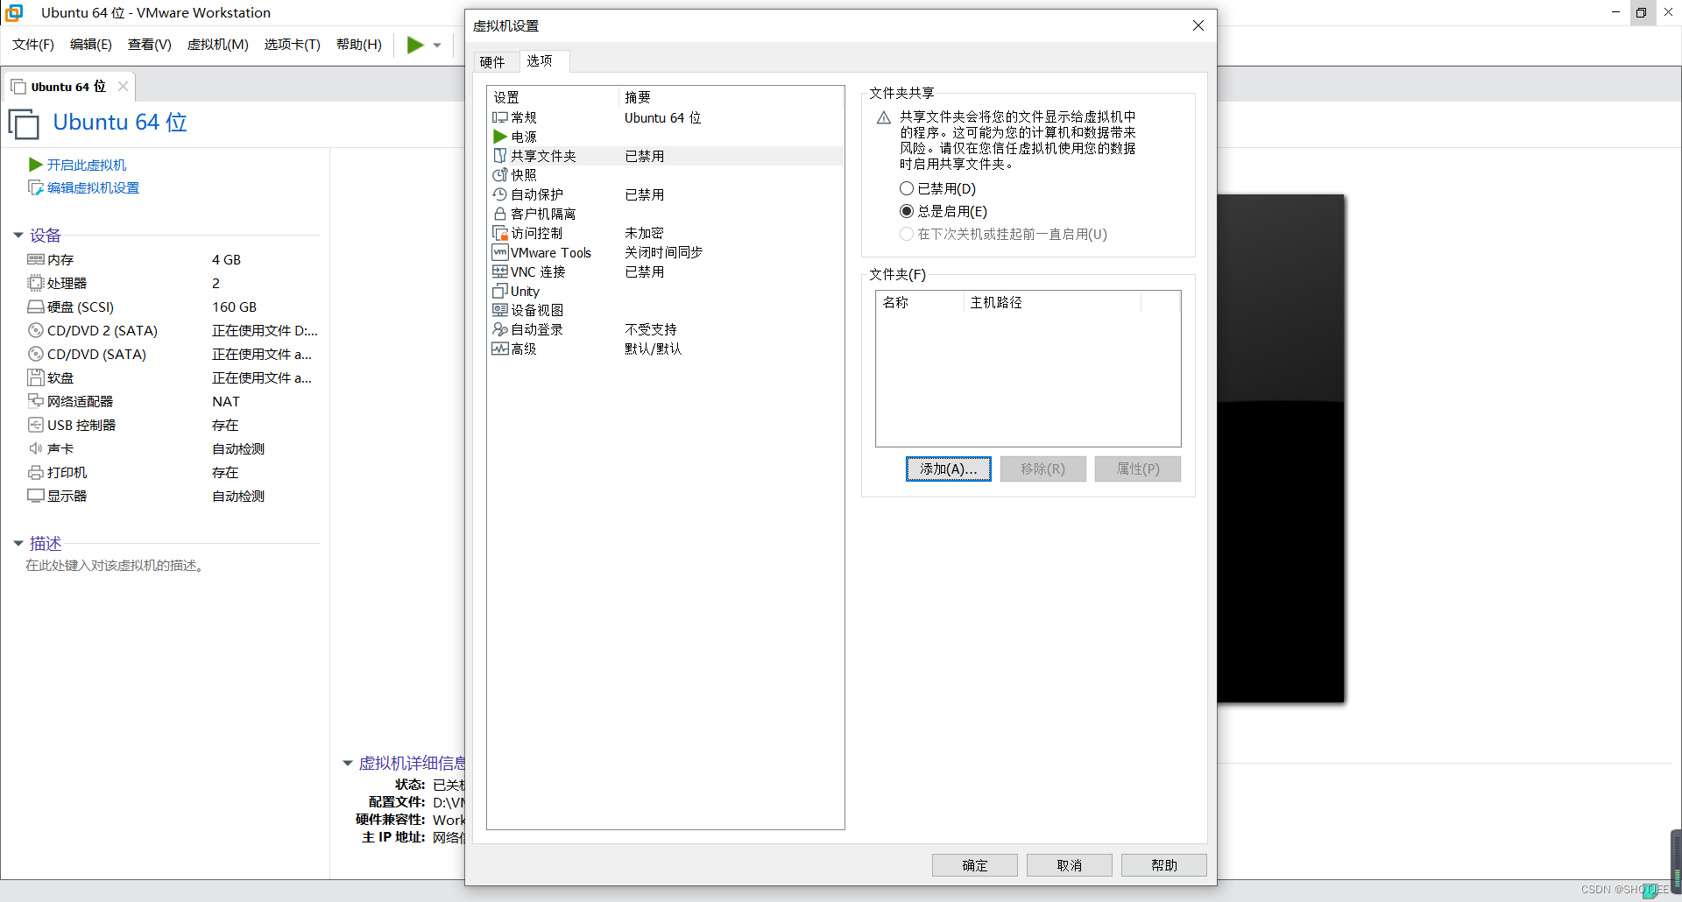Select the Unity option in the settings list
1682x902 pixels.
pyautogui.click(x=524, y=291)
